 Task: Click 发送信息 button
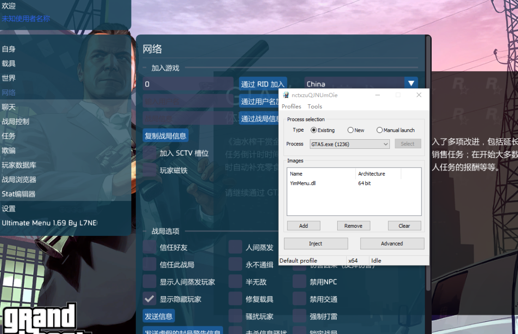(x=159, y=316)
